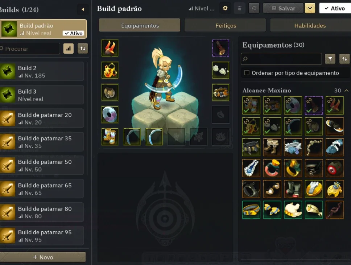Sort builds list with arrows icon
The width and height of the screenshot is (351, 265).
83,49
